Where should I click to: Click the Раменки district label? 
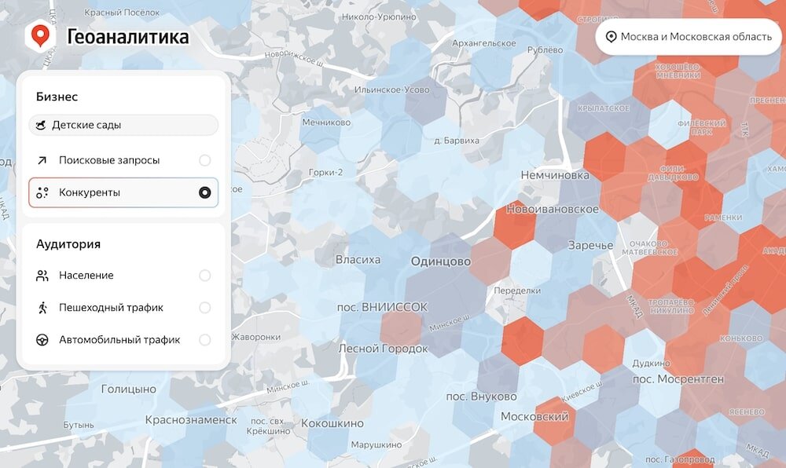(x=723, y=218)
